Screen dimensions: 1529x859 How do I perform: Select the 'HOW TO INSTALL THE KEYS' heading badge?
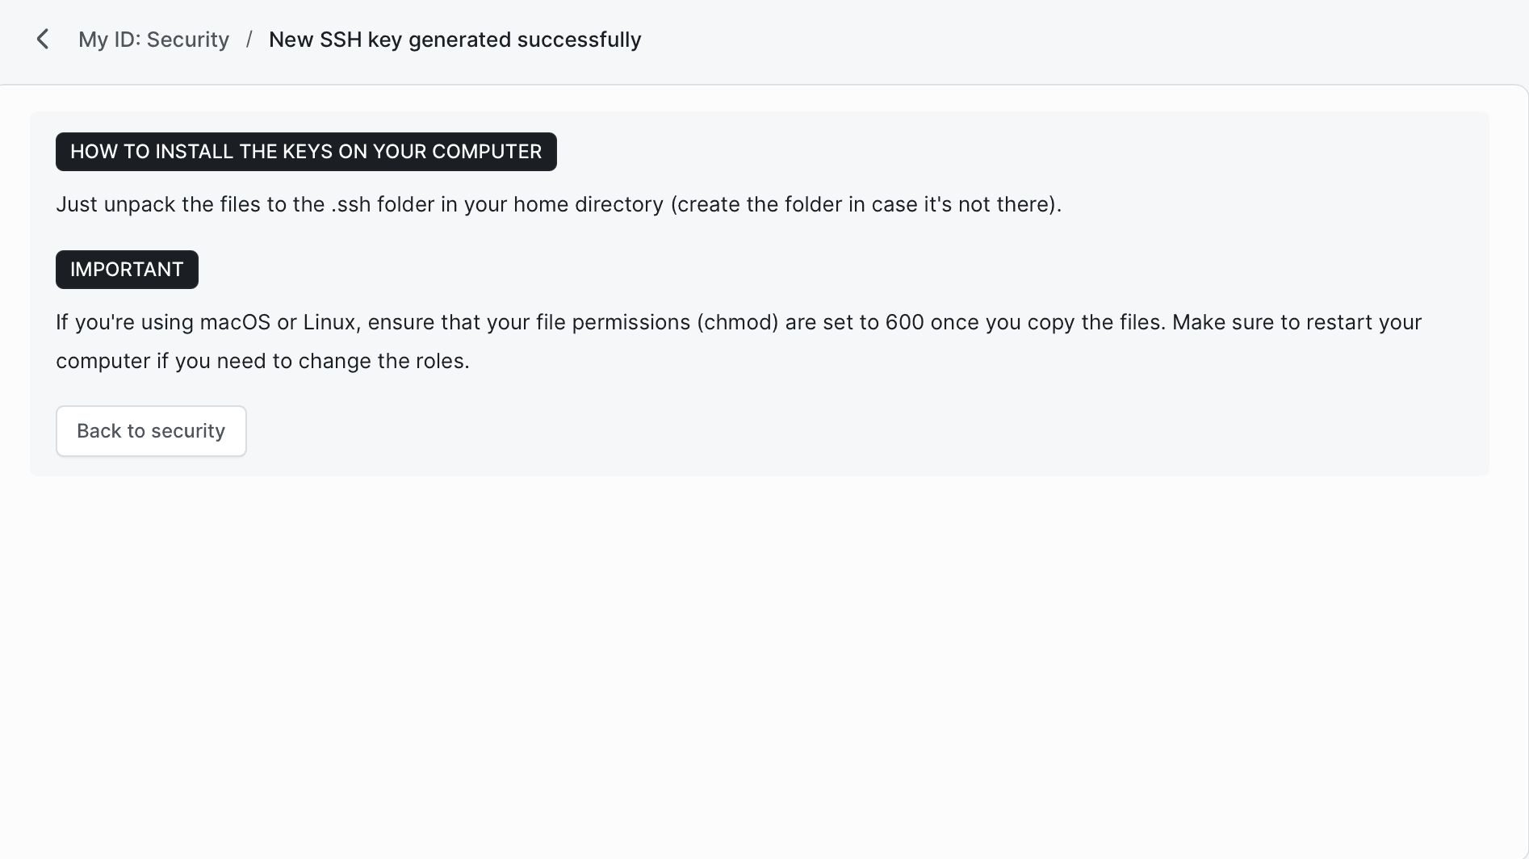[306, 152]
